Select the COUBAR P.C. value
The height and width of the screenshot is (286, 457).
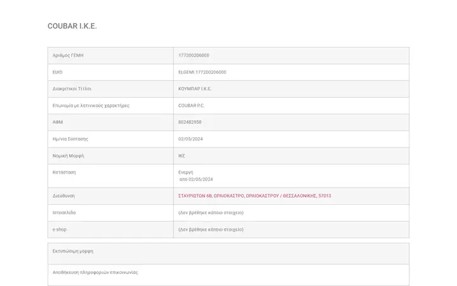[191, 106]
